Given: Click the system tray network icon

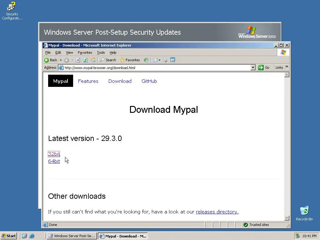Looking at the screenshot, I should tap(297, 236).
